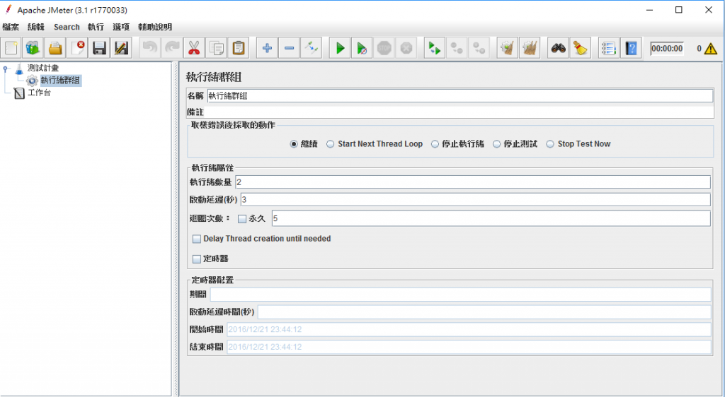This screenshot has height=397, width=725.
Task: Click the New test plan icon
Action: pyautogui.click(x=10, y=48)
